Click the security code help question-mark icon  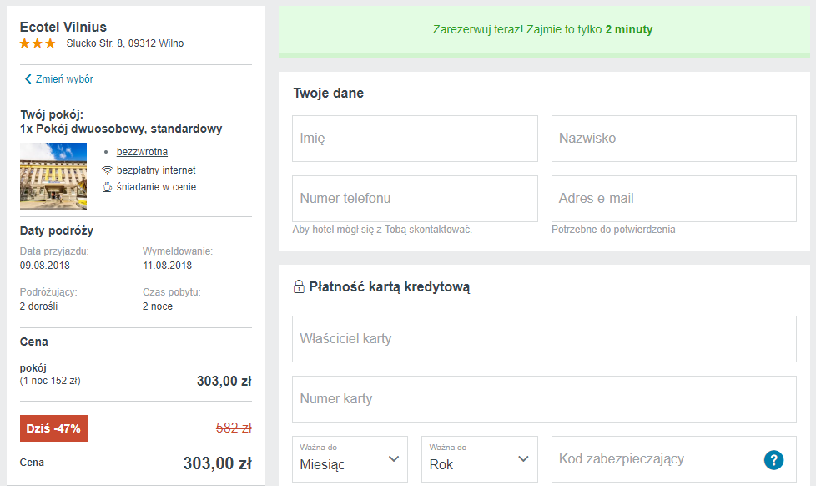click(x=773, y=459)
